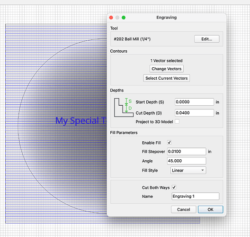Screen dimensions: 250x237
Task: Click Select Current Vectors button
Action: 167,78
